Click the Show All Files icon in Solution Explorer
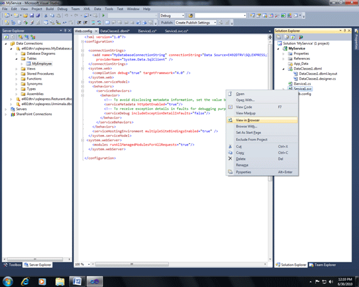 [x=286, y=36]
